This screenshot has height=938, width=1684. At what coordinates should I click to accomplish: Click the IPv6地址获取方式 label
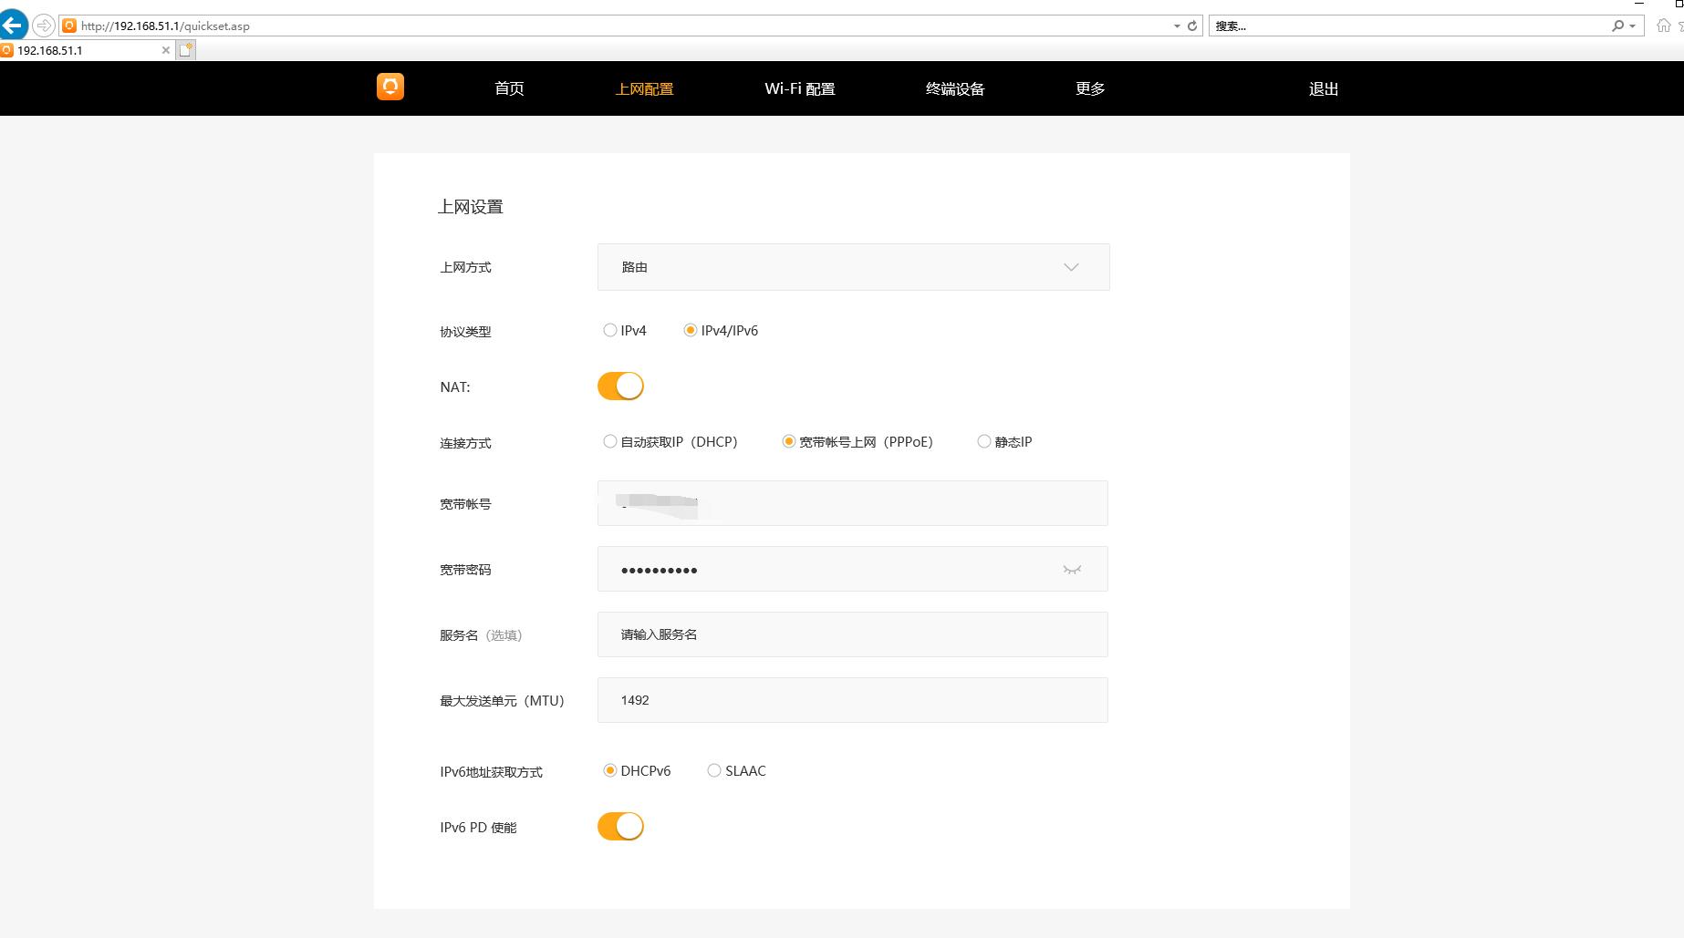coord(491,772)
